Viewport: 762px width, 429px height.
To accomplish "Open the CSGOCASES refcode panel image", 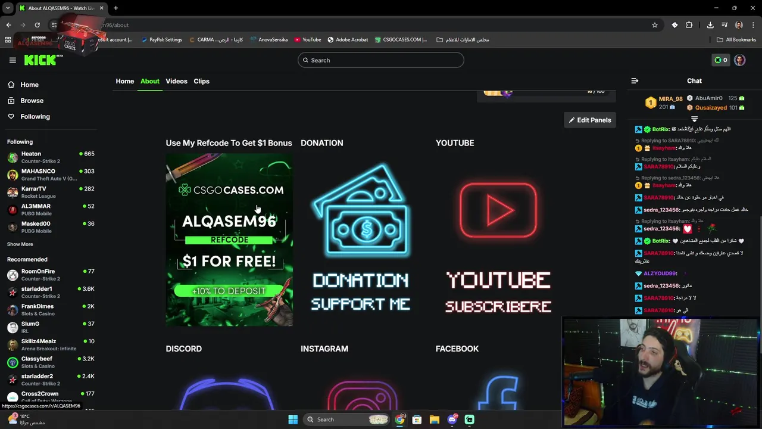I will 229,240.
